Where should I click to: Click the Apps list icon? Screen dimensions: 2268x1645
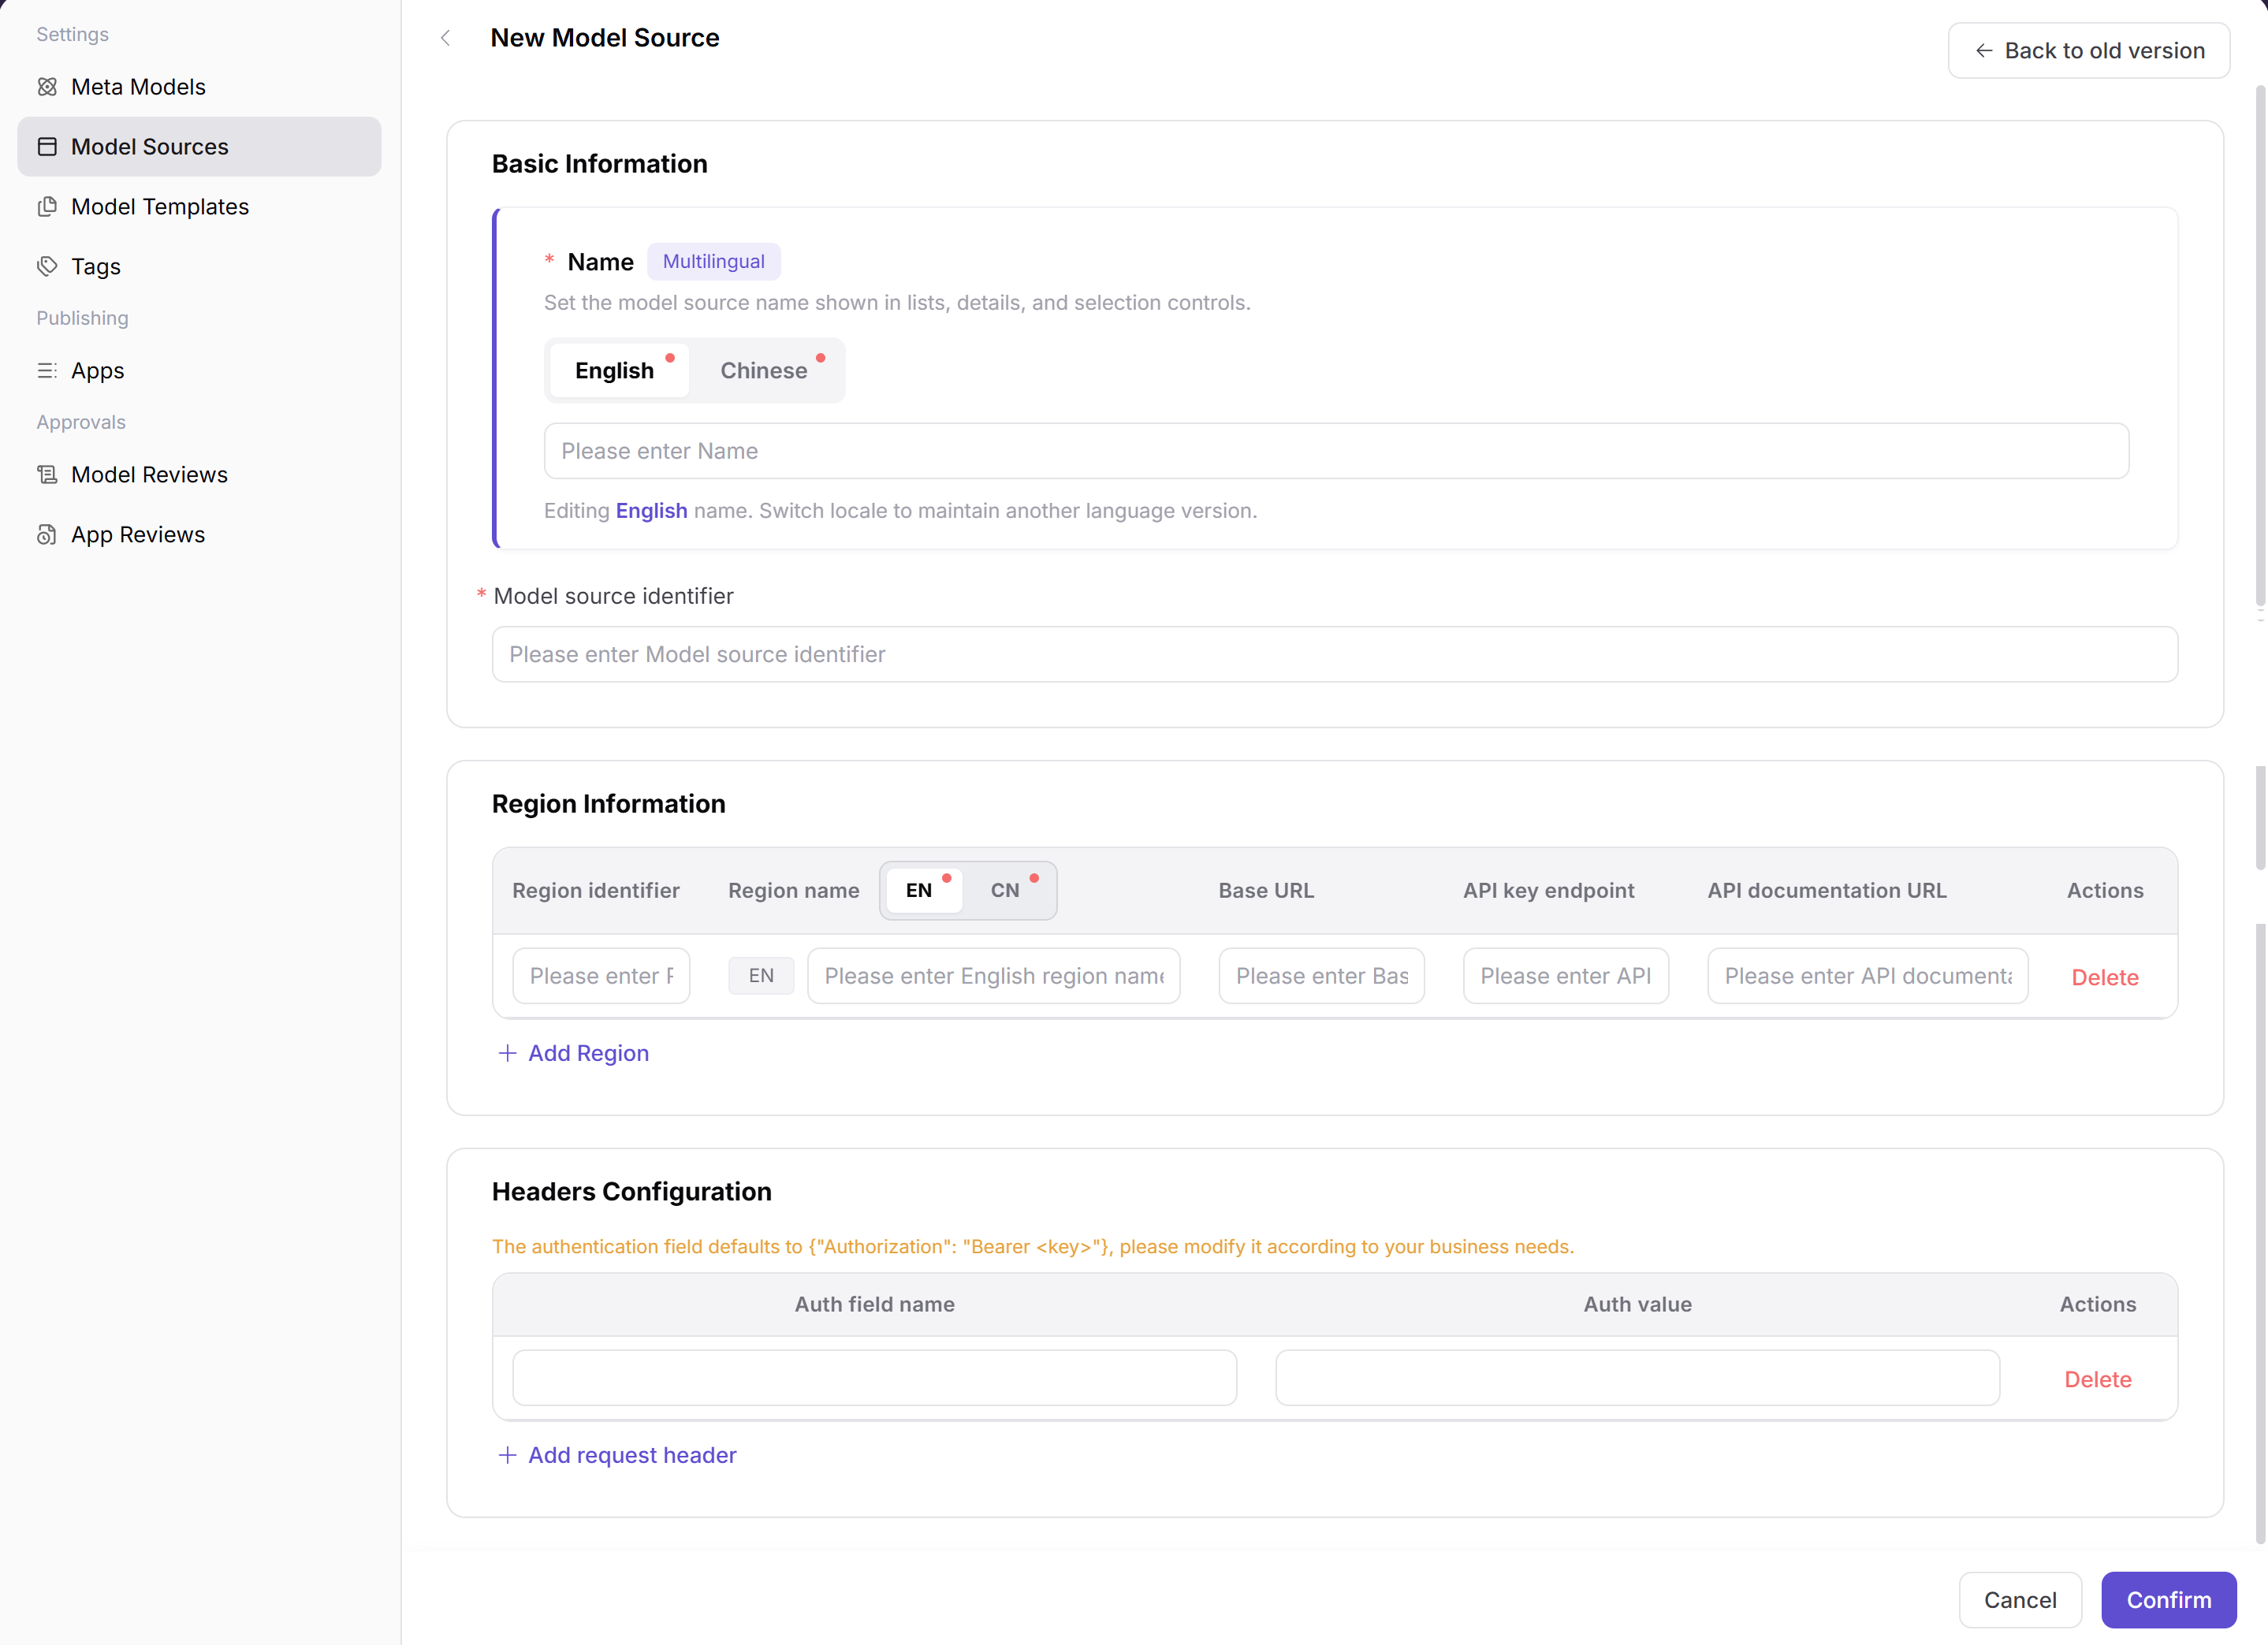point(47,371)
